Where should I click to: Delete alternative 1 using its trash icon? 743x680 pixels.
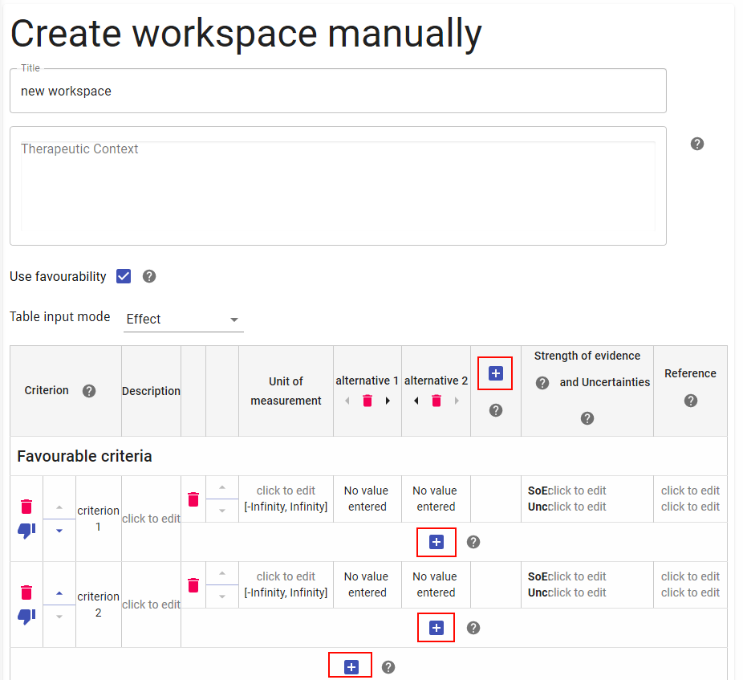367,401
